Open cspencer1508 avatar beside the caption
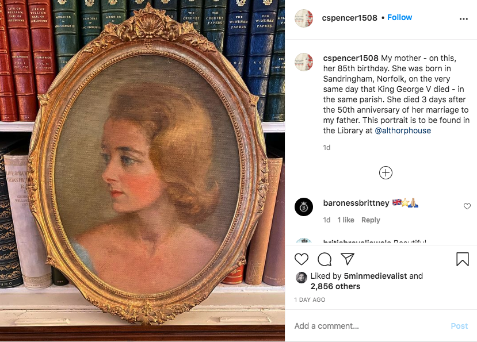 304,62
